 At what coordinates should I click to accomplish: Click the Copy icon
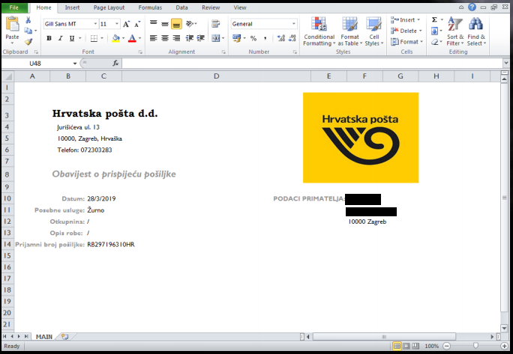[28, 31]
